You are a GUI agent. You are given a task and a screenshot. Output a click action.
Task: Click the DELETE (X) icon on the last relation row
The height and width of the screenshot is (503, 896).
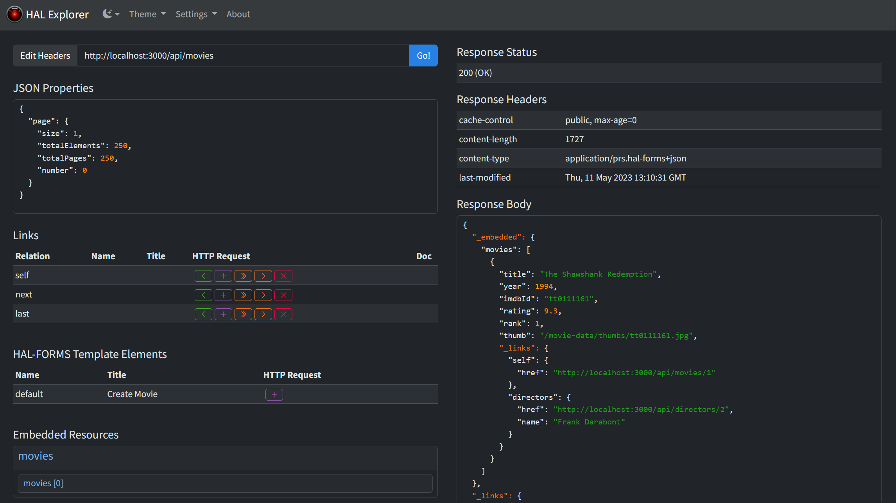tap(283, 314)
